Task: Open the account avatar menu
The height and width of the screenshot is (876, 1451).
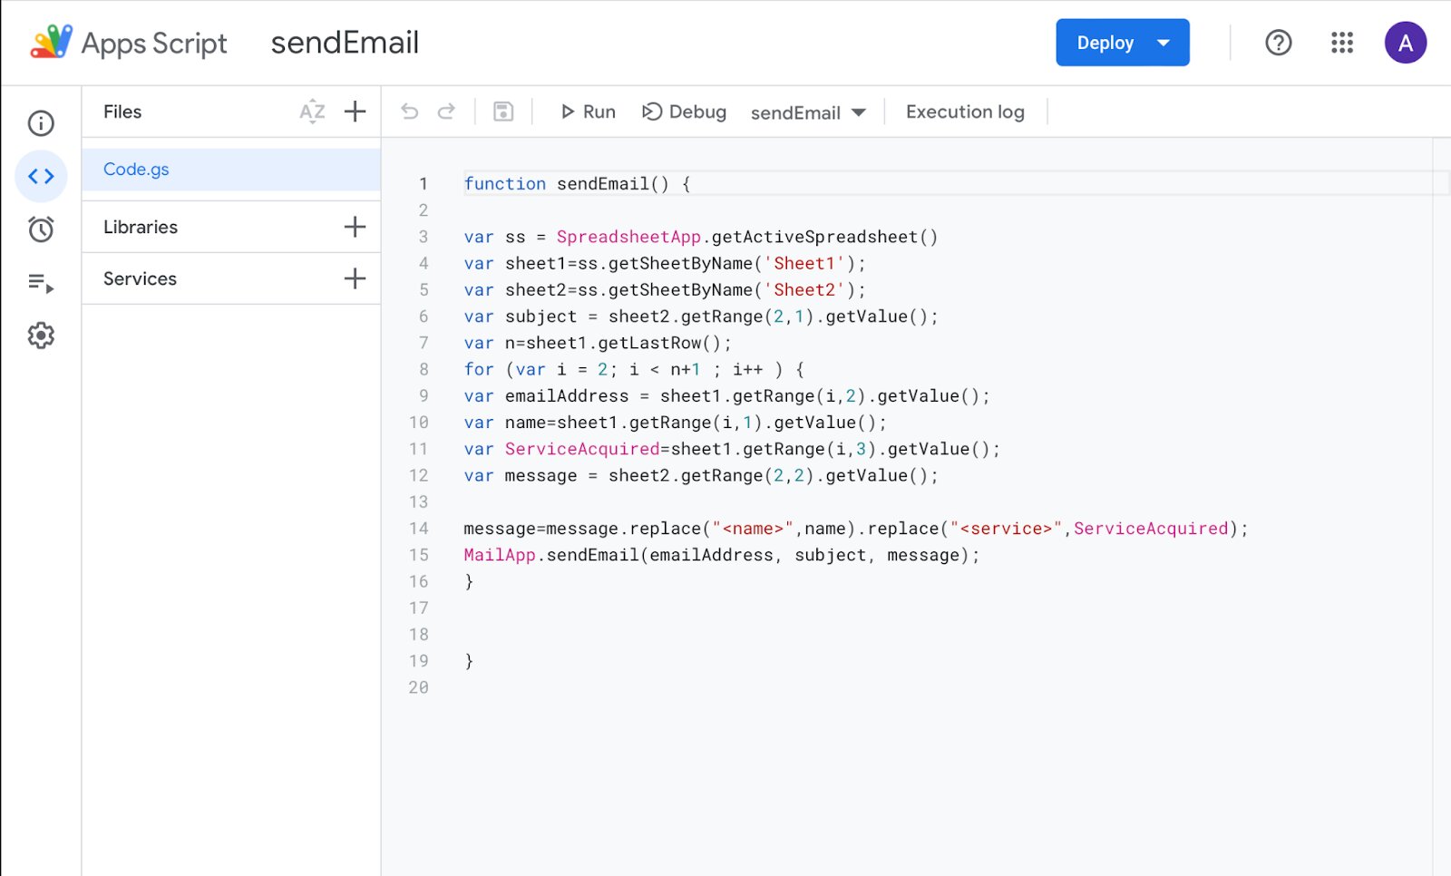Action: click(1405, 43)
